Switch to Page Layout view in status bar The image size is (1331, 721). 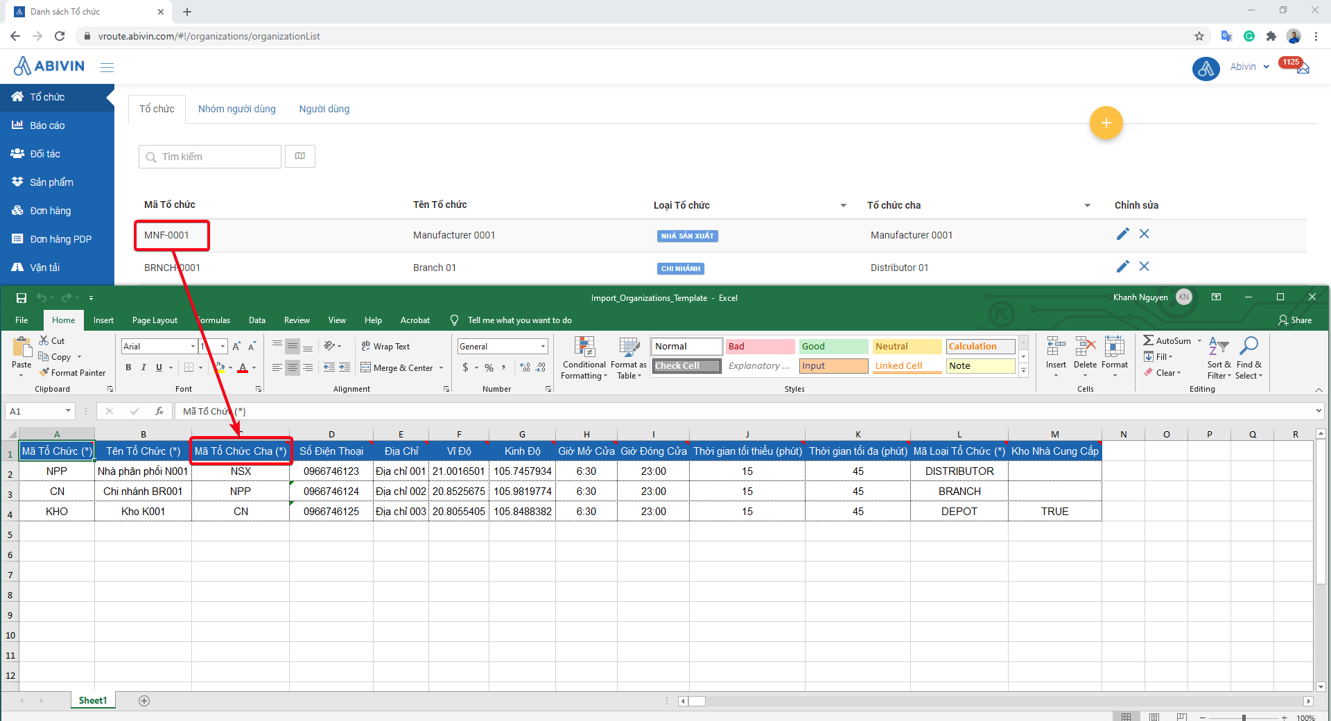pyautogui.click(x=1154, y=717)
